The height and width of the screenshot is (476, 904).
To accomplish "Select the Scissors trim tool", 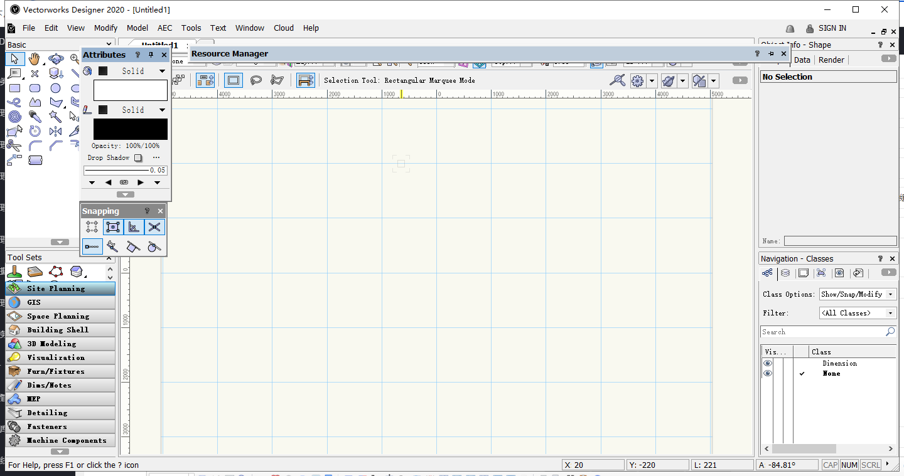I will tap(15, 145).
